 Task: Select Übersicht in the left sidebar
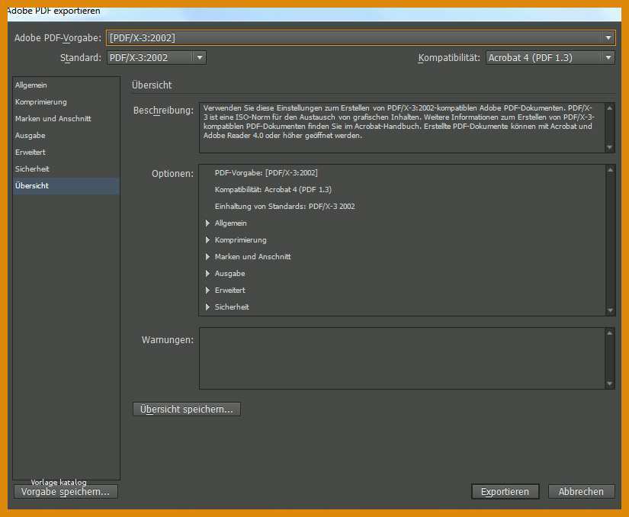pos(66,186)
